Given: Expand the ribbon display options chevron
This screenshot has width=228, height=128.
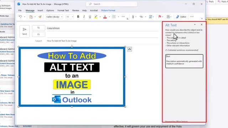Looking at the screenshot, I should (202, 18).
